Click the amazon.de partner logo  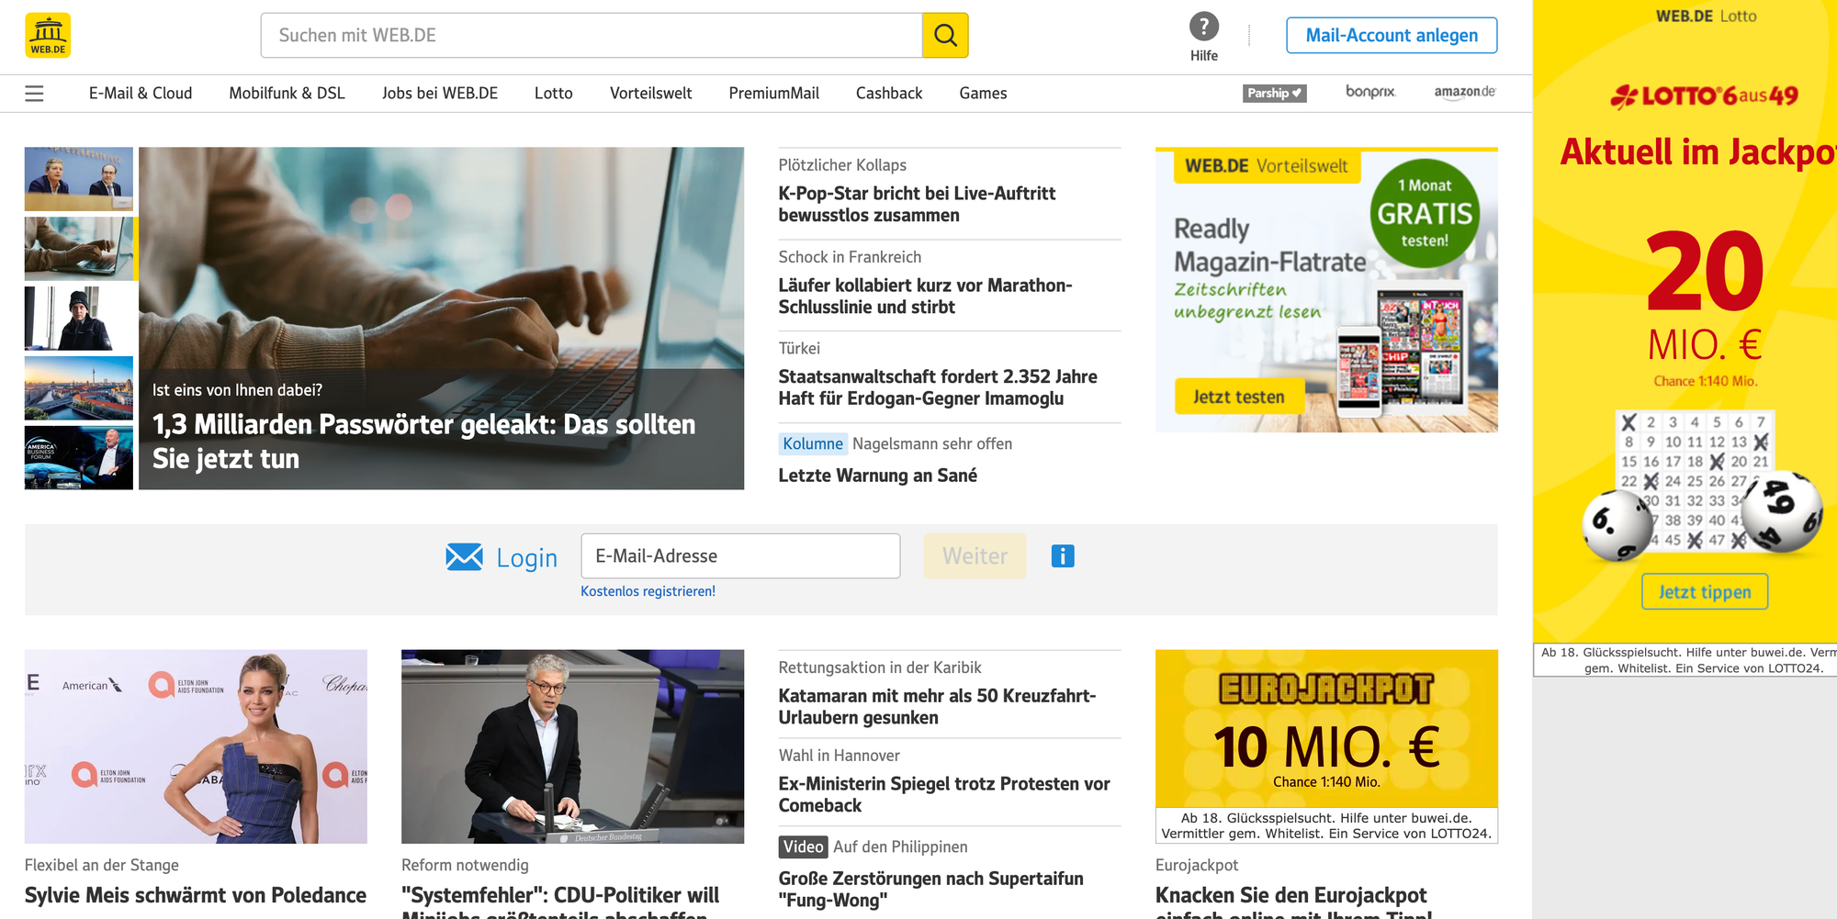pos(1464,93)
